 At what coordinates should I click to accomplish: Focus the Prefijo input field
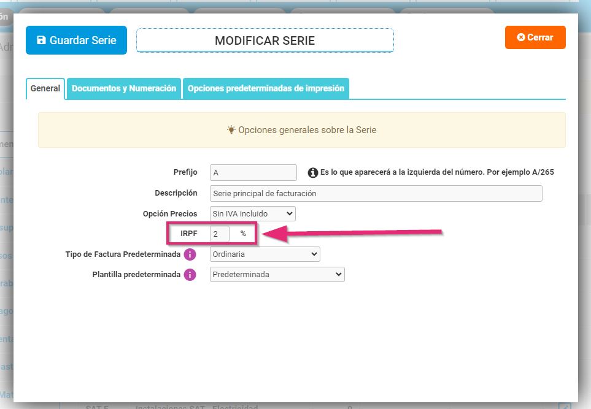(253, 173)
